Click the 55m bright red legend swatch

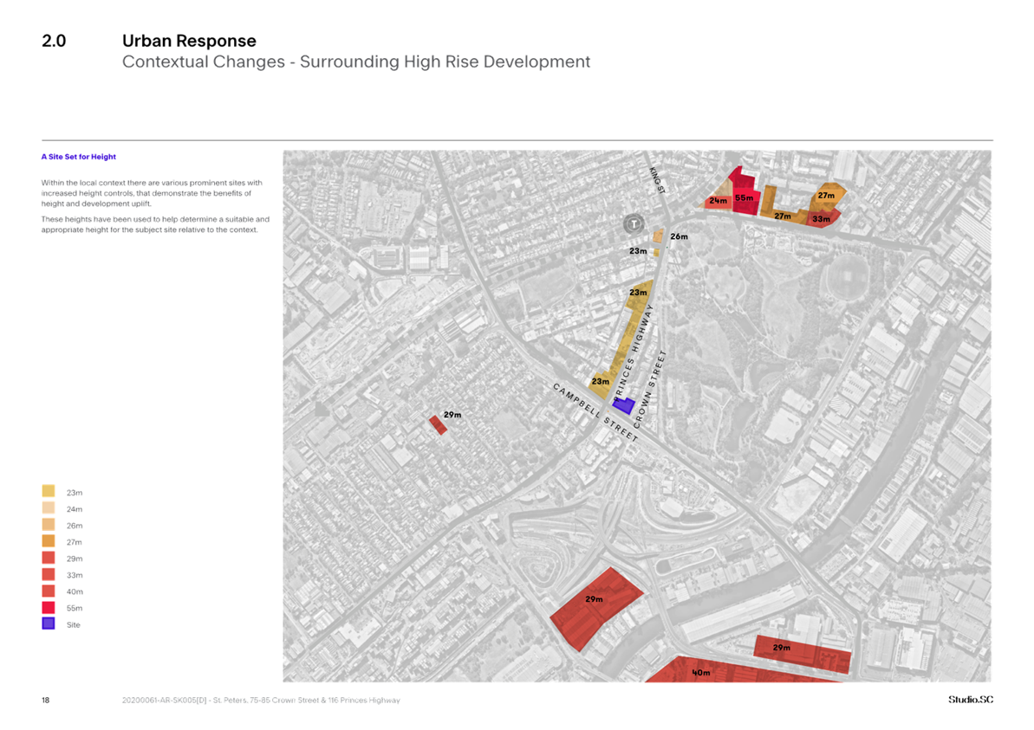tap(49, 607)
